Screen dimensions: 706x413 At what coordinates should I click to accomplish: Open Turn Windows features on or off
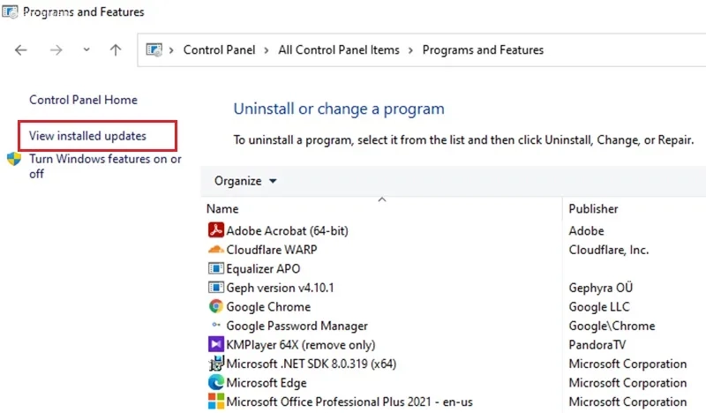105,166
